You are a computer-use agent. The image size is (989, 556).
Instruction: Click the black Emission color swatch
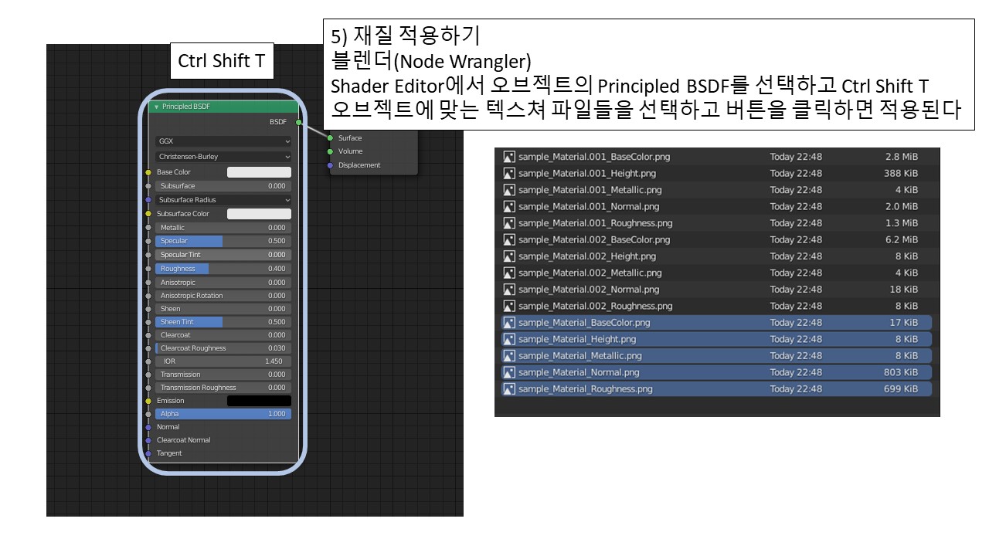point(259,401)
